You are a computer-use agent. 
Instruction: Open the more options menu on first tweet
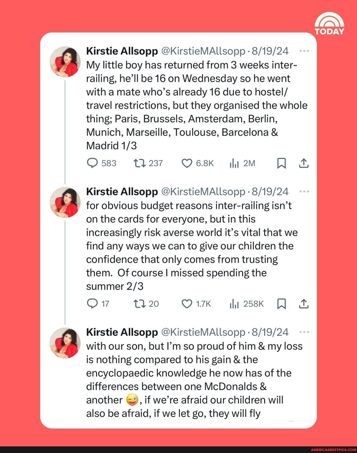(304, 51)
